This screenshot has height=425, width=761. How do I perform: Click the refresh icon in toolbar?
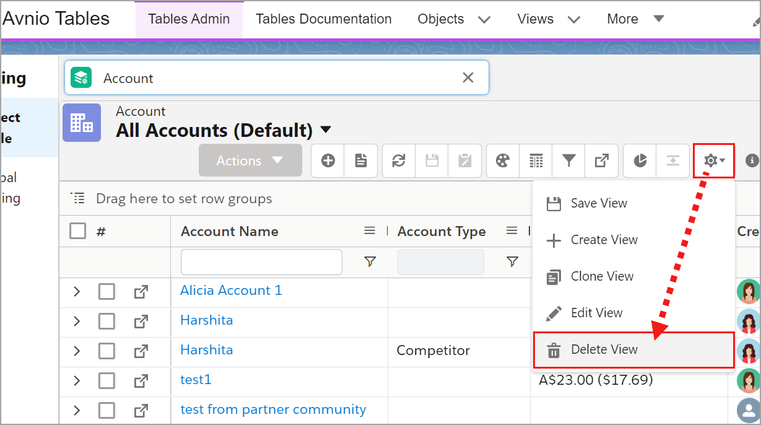point(399,160)
